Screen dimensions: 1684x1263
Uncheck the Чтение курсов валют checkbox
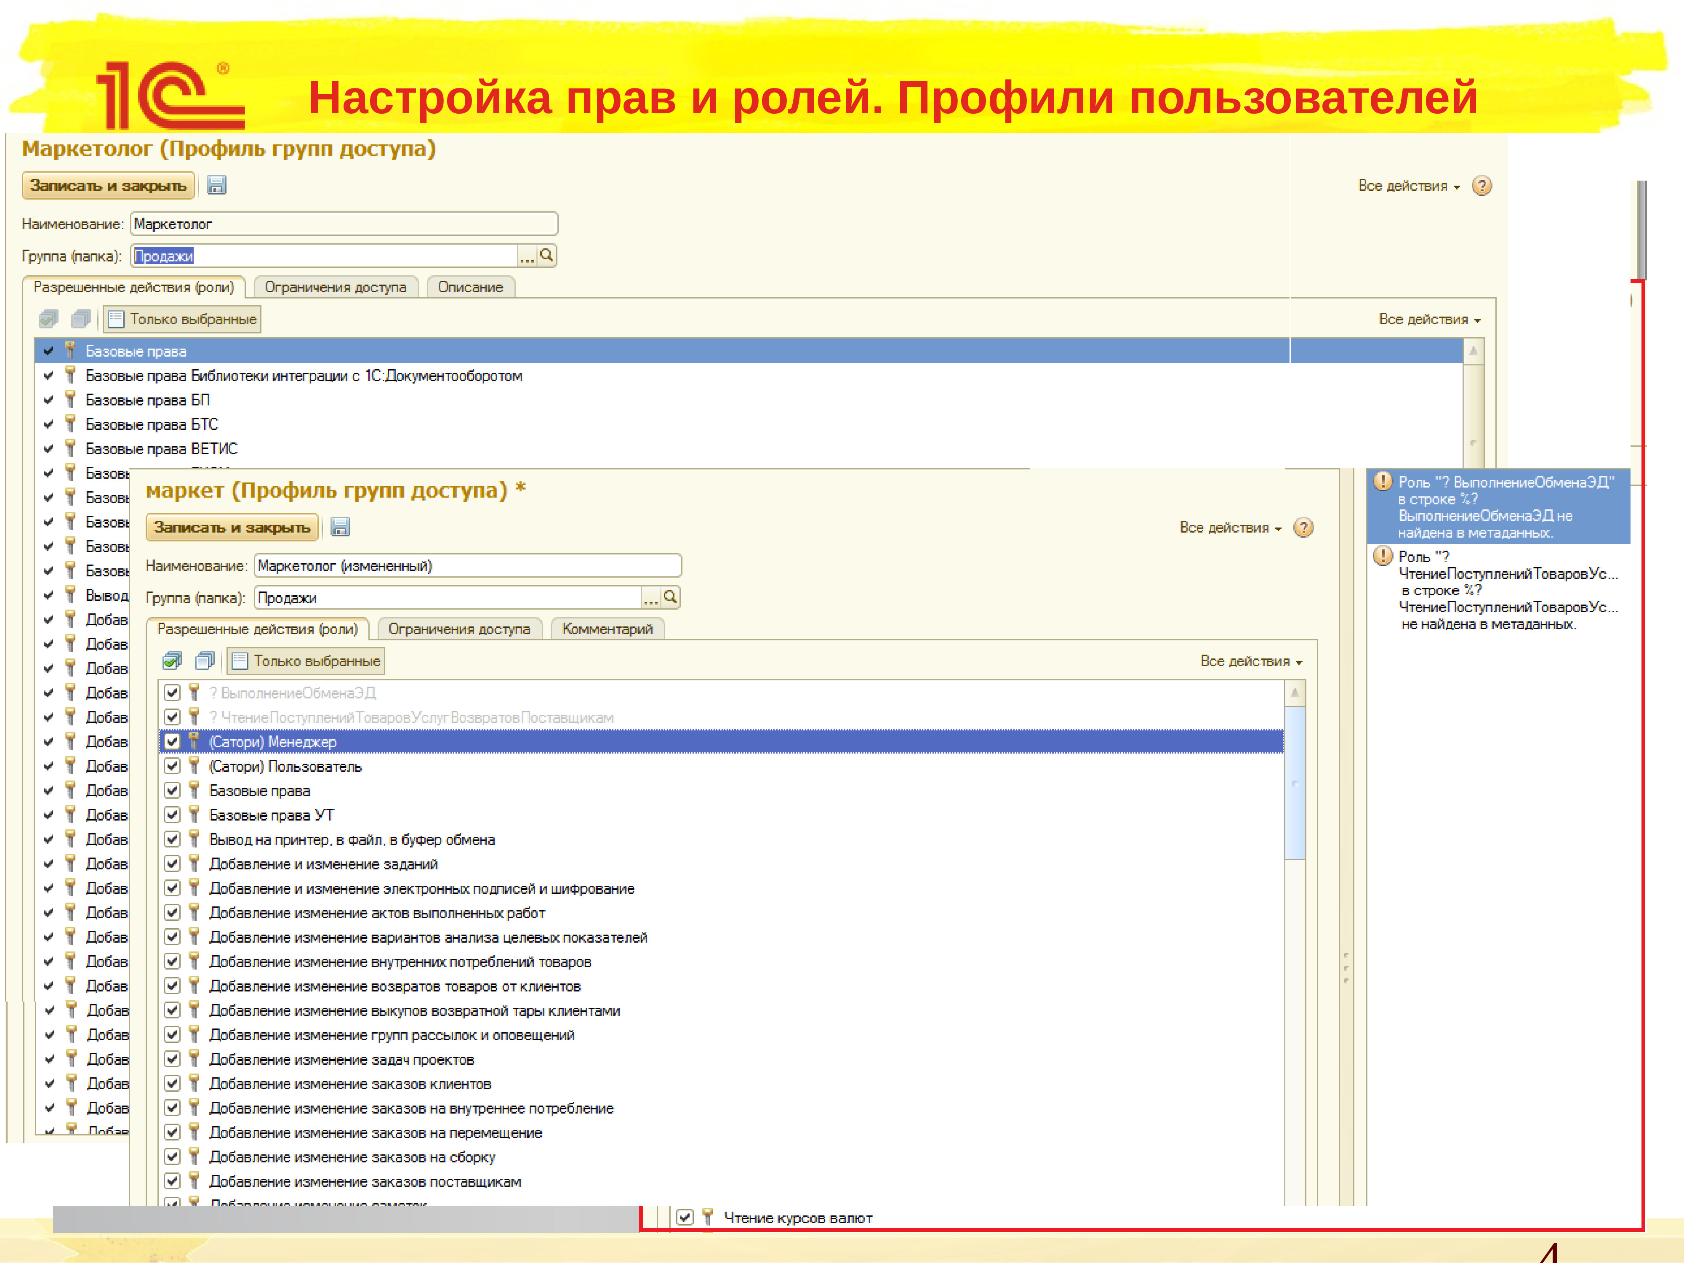[685, 1218]
